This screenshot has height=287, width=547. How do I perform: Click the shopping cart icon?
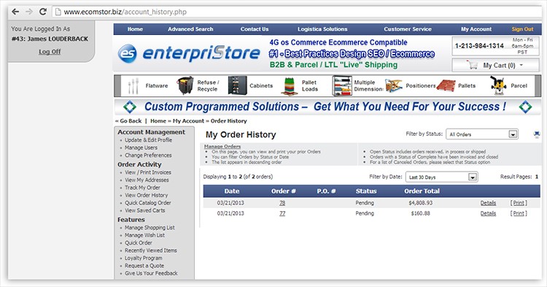coord(473,65)
